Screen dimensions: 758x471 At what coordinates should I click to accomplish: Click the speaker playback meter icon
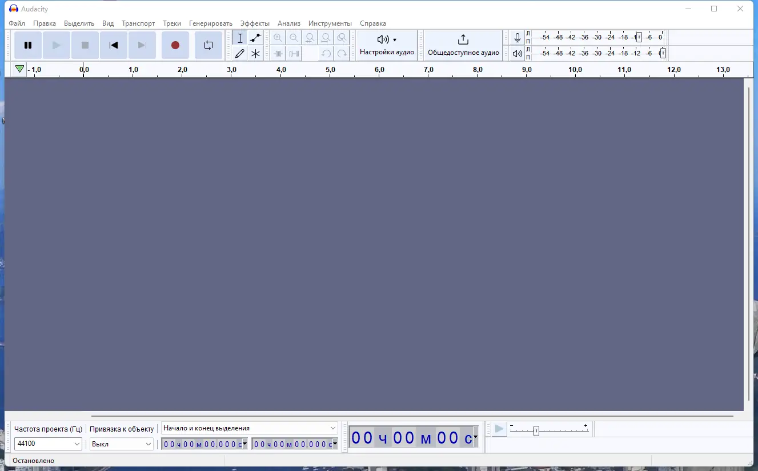pyautogui.click(x=517, y=54)
